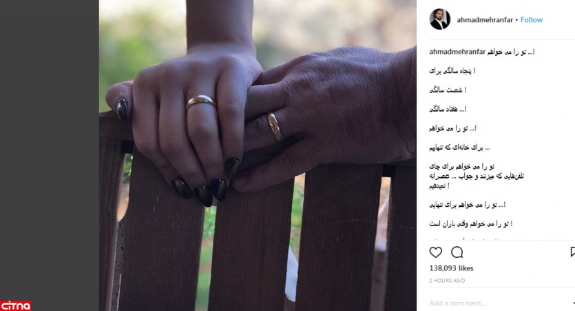
Task: Like the post with the heart icon
Action: (x=436, y=252)
